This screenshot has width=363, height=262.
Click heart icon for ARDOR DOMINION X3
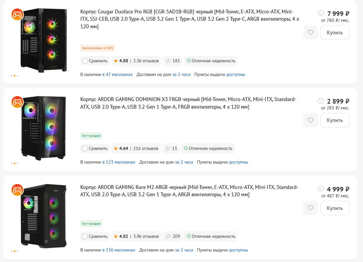pos(311,120)
